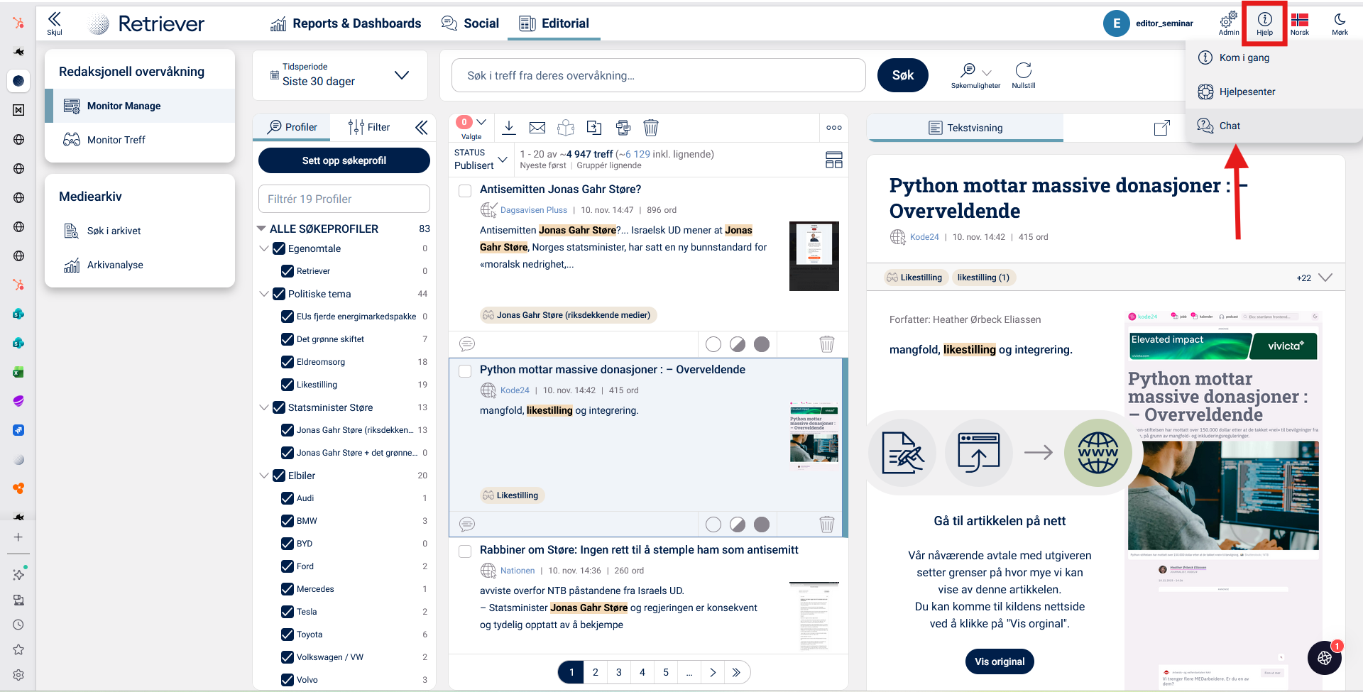This screenshot has width=1363, height=692.
Task: Collapse the Elbiler group chevron
Action: click(264, 476)
